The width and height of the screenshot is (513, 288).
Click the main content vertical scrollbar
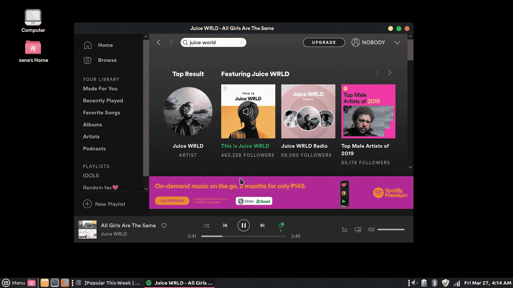point(410,50)
